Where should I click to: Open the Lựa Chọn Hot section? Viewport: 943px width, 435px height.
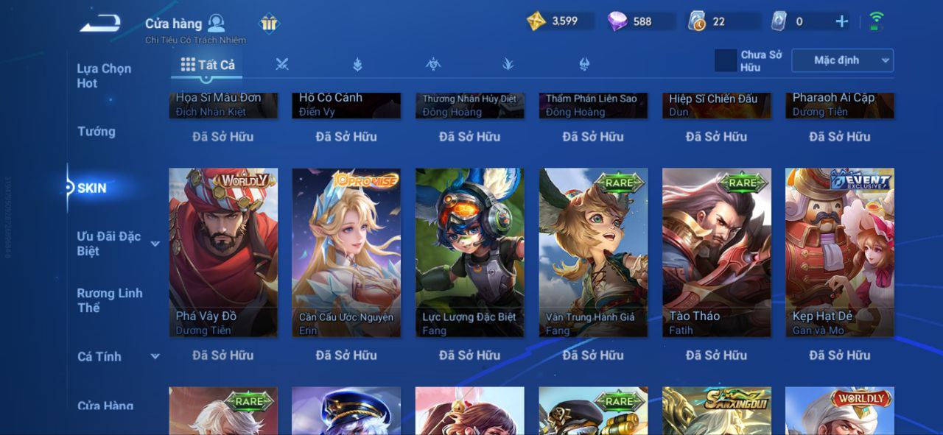(104, 76)
